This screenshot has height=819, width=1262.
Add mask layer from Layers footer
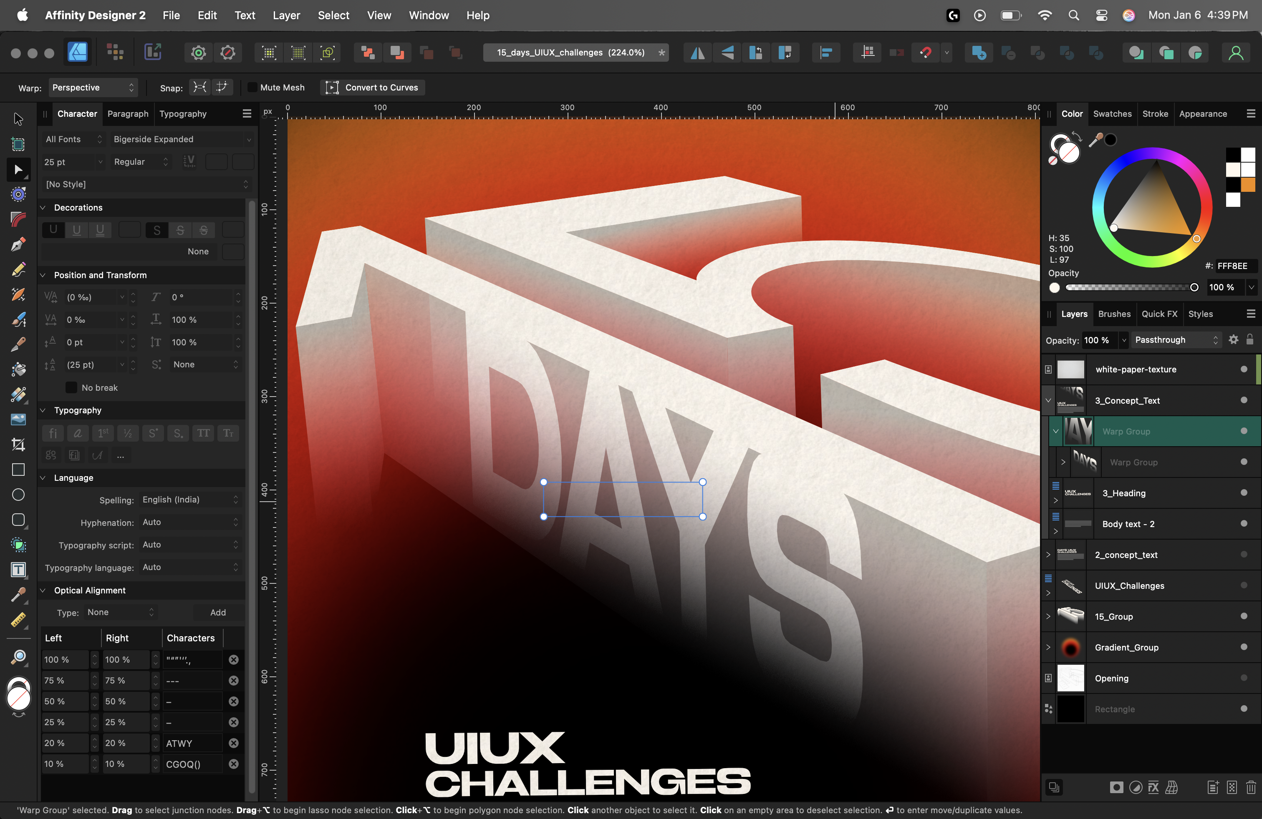click(x=1116, y=787)
